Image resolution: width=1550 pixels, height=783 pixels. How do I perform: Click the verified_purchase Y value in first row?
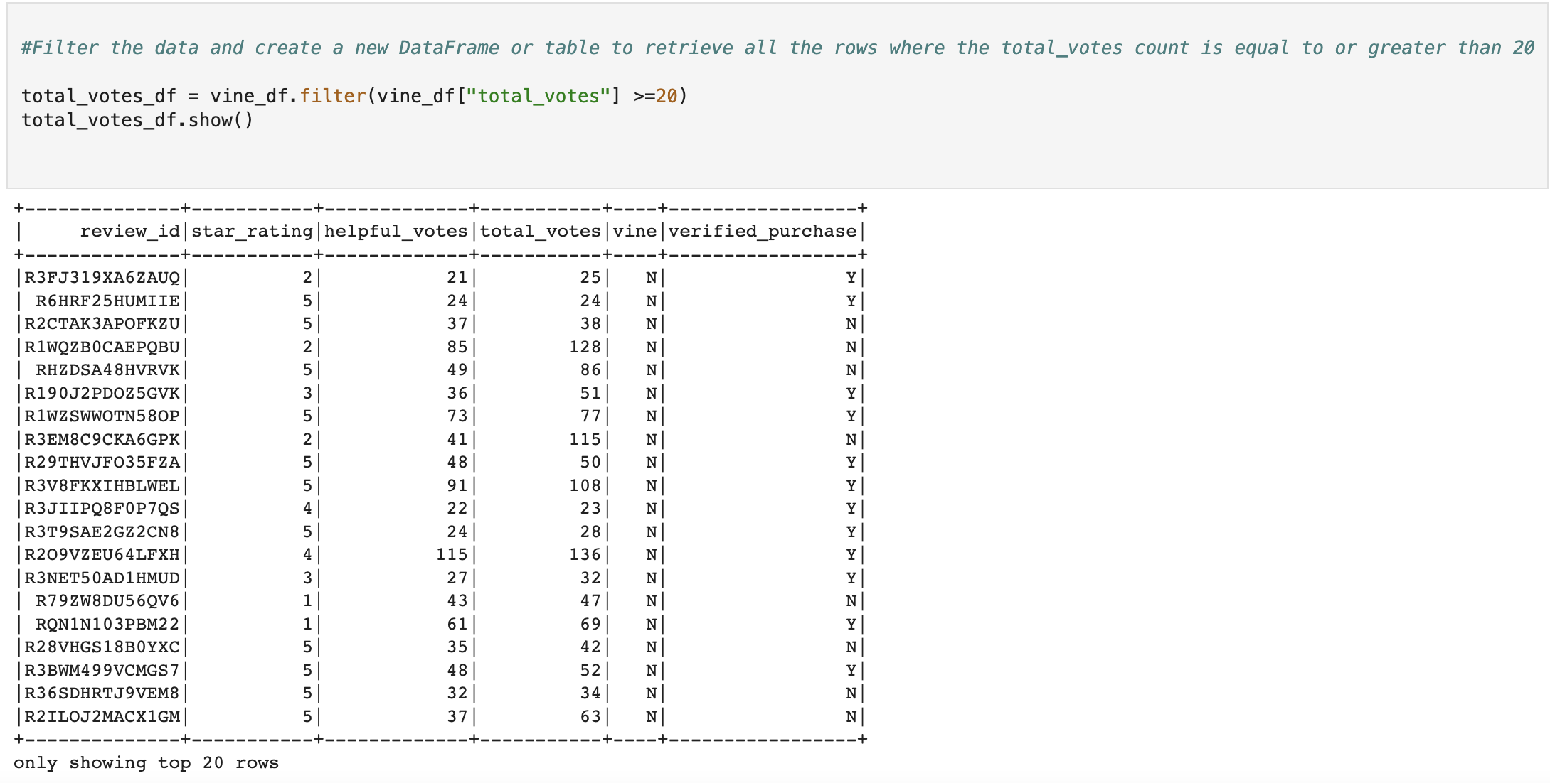tap(850, 277)
